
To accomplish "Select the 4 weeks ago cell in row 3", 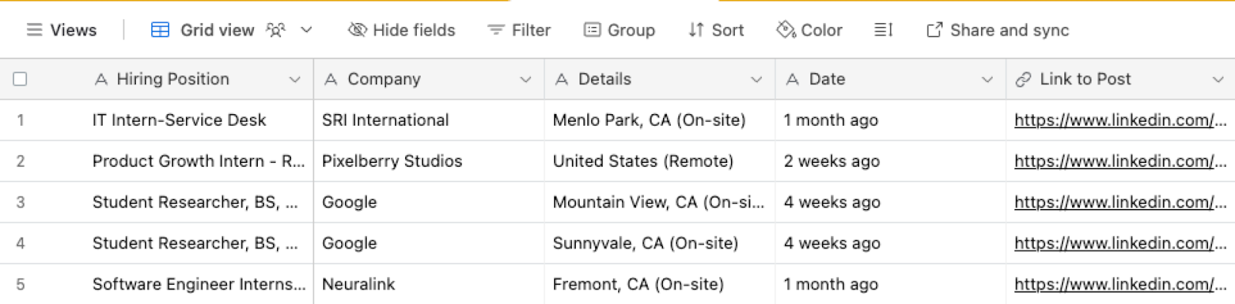I will pyautogui.click(x=891, y=202).
